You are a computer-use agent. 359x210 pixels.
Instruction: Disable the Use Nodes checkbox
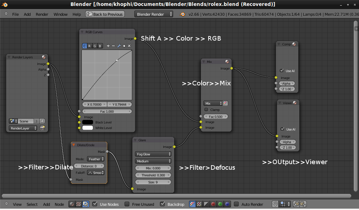point(95,204)
